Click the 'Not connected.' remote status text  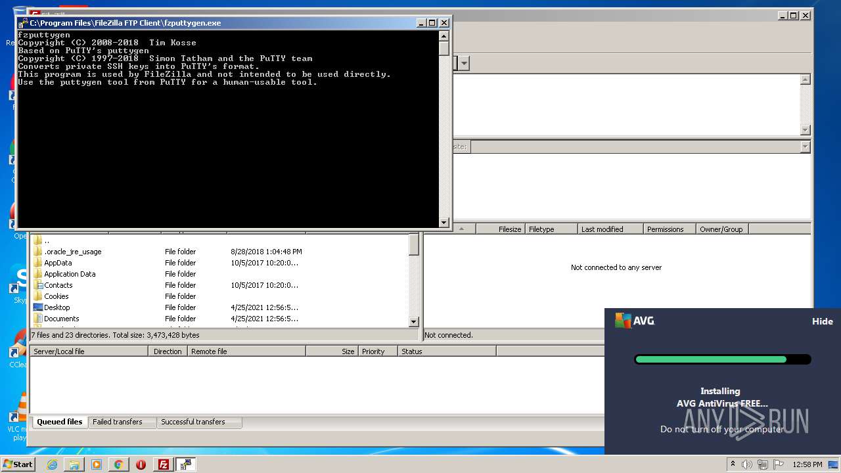449,335
